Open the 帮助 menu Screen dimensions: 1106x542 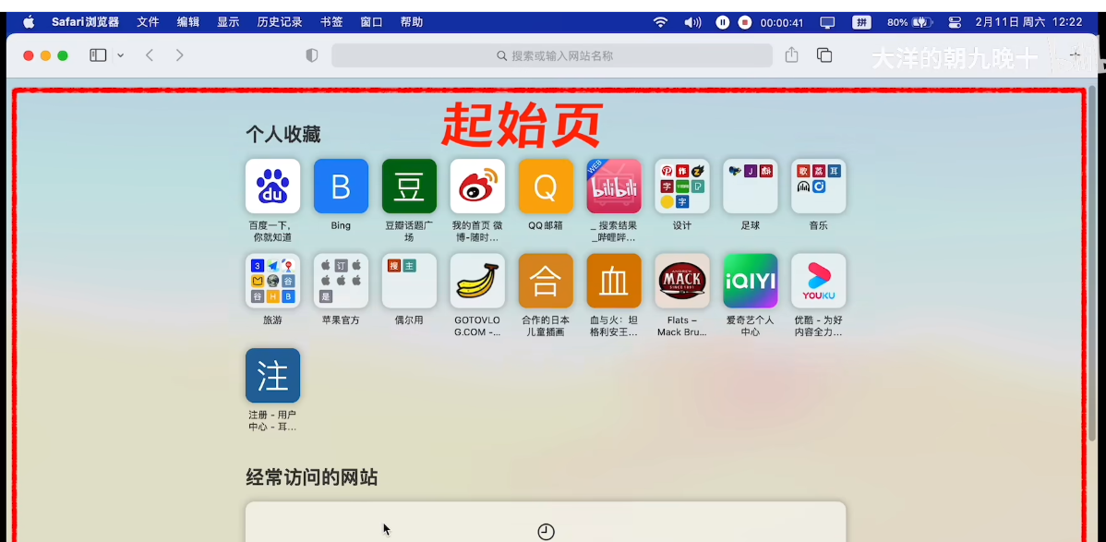412,22
